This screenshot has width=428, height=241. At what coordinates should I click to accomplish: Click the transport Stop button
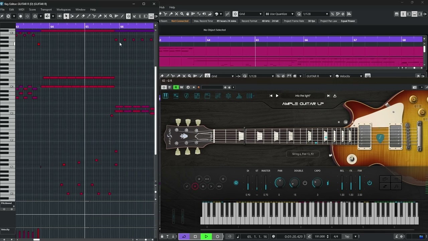(x=195, y=237)
